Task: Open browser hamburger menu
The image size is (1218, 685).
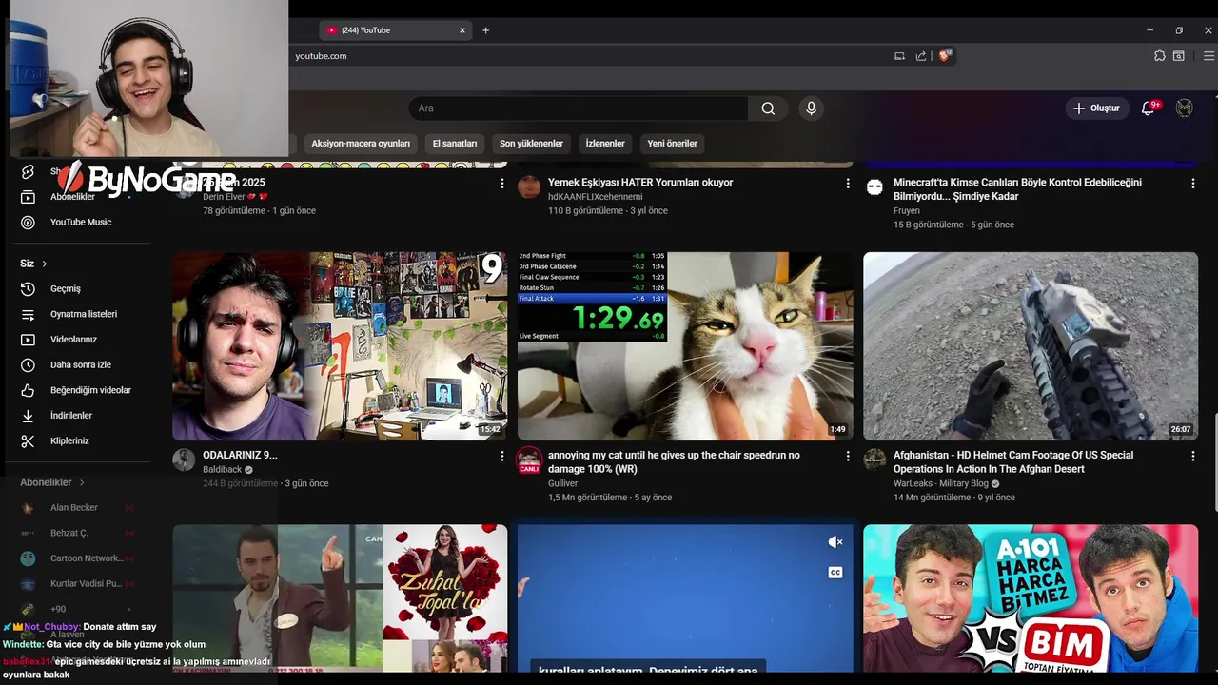Action: 1208,56
